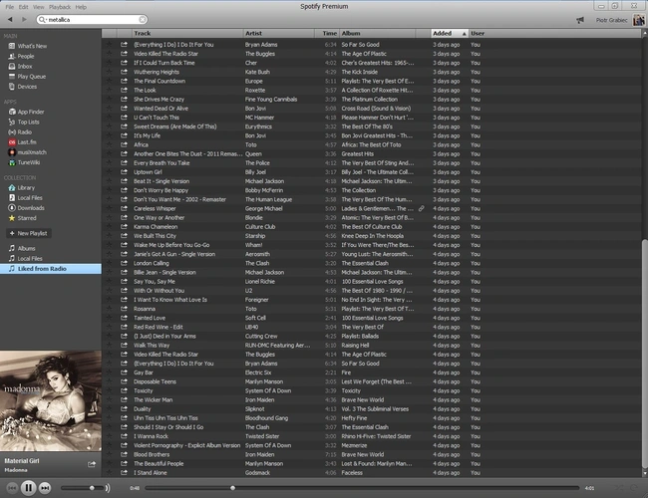This screenshot has width=648, height=498.
Task: Share the track Karma Chameleon
Action: 124,226
